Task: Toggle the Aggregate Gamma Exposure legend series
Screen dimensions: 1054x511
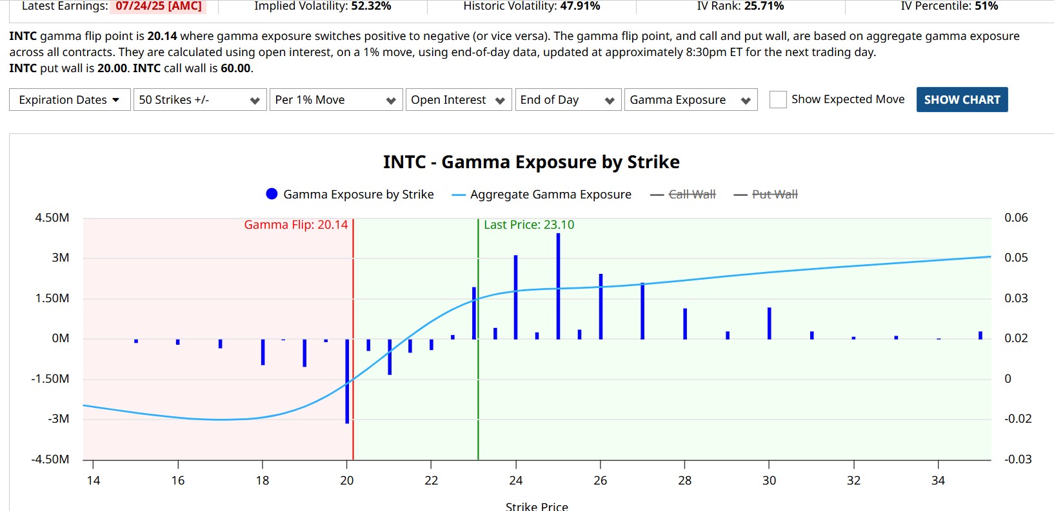Action: 542,195
